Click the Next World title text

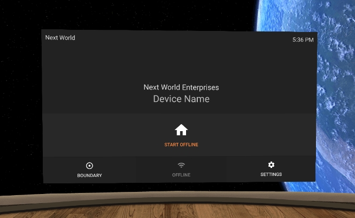[x=60, y=38]
